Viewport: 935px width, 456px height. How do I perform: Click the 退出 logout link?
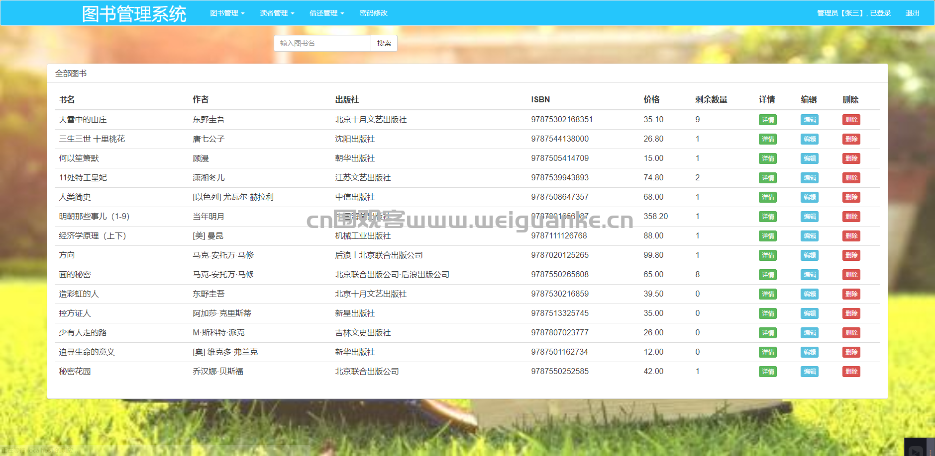[912, 13]
